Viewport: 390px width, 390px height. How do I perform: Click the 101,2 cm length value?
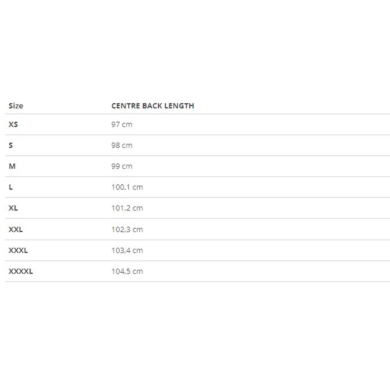pyautogui.click(x=127, y=208)
